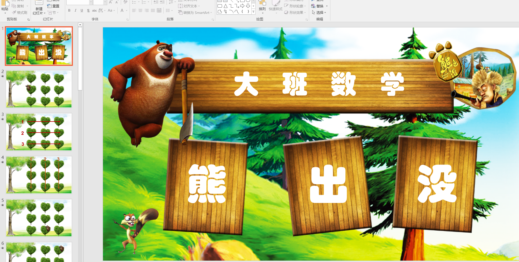Click 复制 (Copy) button
This screenshot has height=262, width=519.
point(20,6)
